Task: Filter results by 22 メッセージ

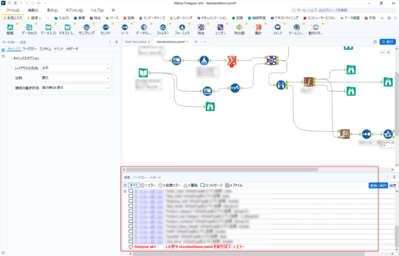Action: (x=211, y=185)
